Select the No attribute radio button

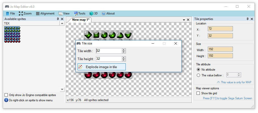point(199,70)
